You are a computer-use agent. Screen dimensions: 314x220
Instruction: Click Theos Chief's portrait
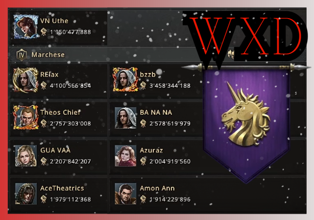[25, 118]
